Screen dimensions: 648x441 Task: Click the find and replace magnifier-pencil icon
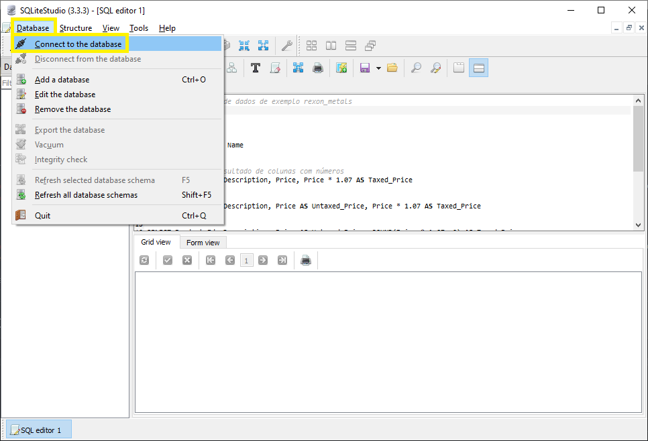[435, 68]
